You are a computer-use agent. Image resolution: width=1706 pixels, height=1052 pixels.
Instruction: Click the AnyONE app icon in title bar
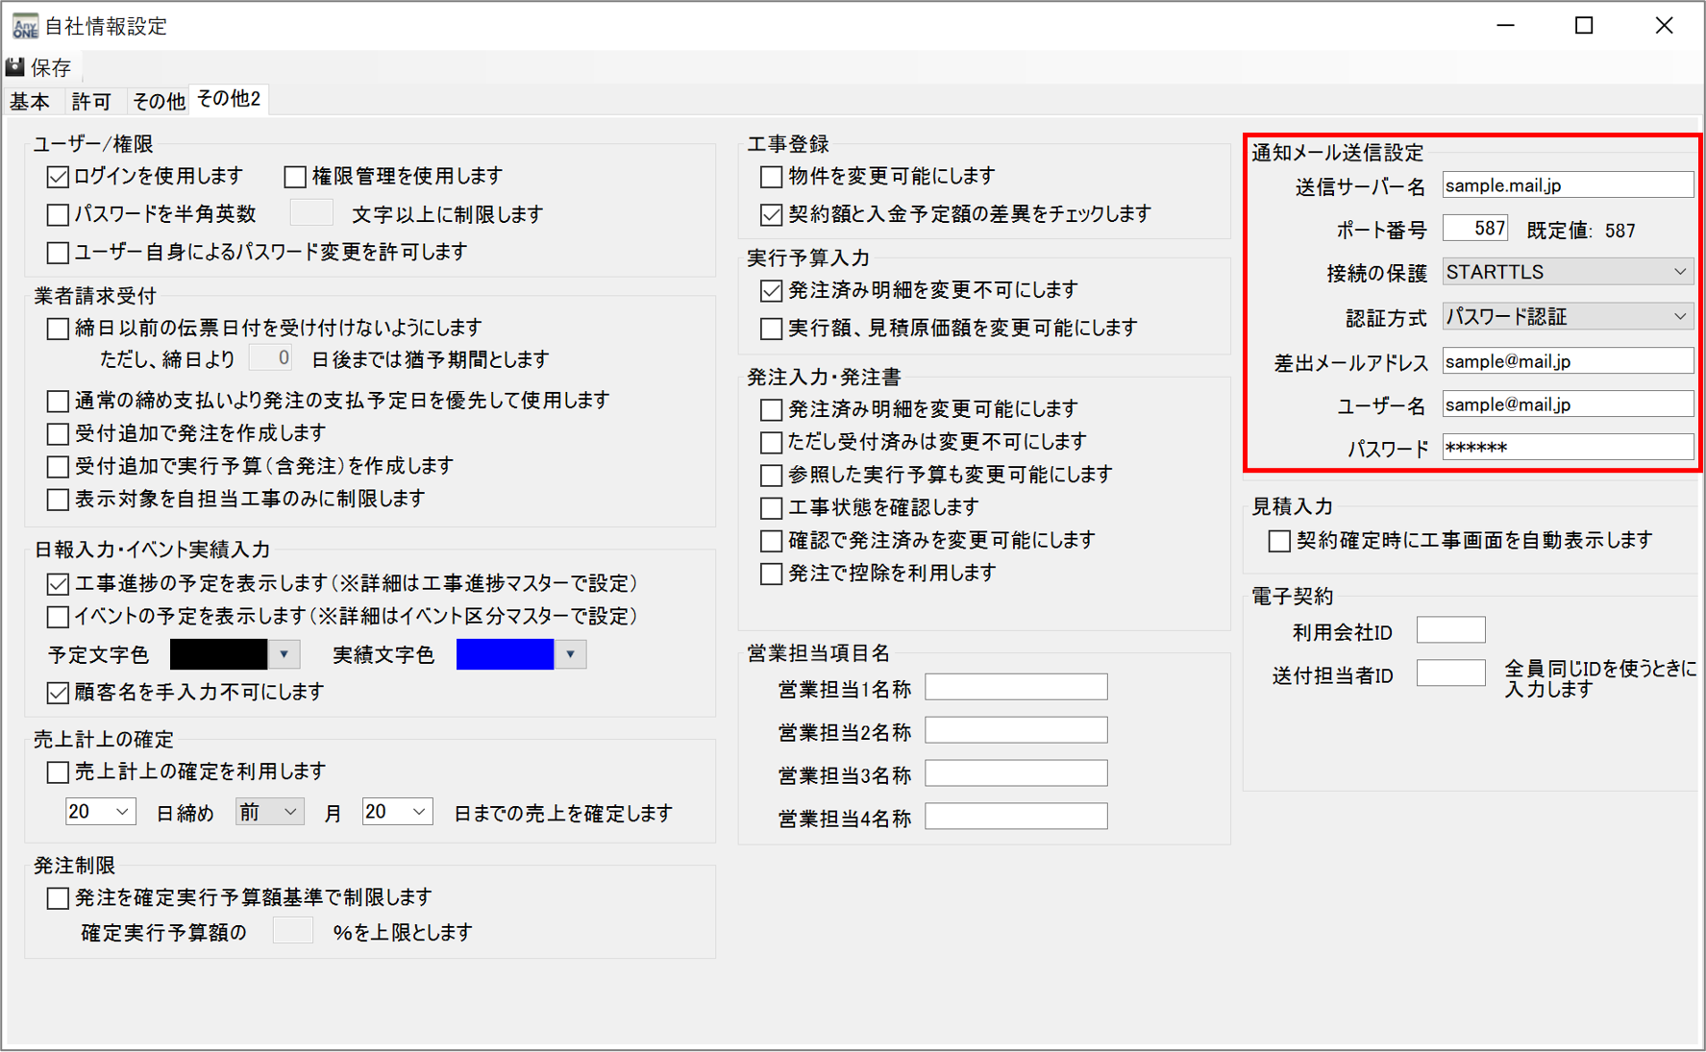click(x=25, y=26)
